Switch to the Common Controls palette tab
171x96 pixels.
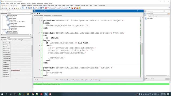[x=37, y=6]
